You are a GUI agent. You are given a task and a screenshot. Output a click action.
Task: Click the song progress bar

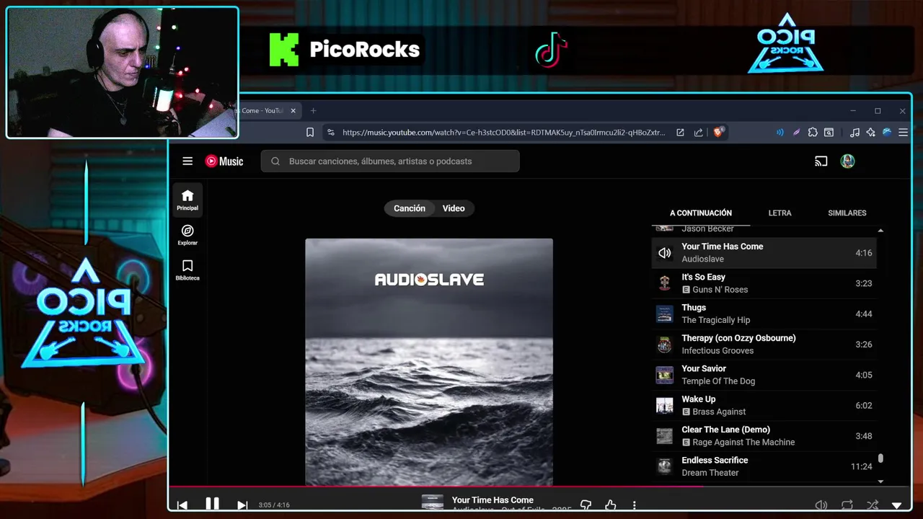[x=539, y=487]
